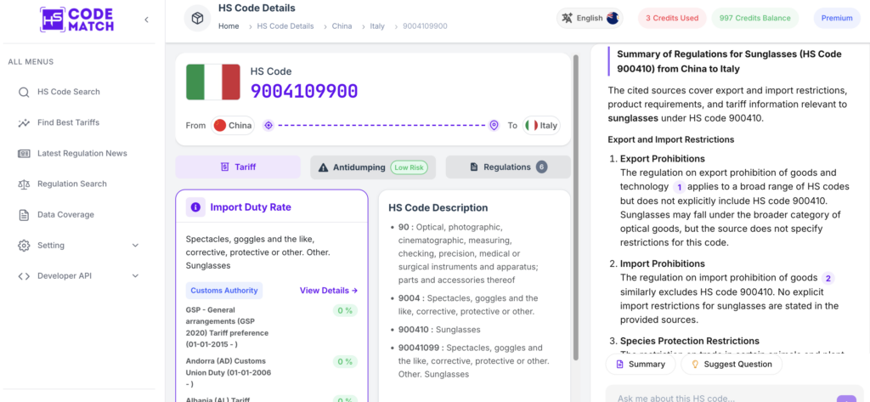
Task: Open citation reference 1 in Export Prohibitions
Action: point(679,187)
